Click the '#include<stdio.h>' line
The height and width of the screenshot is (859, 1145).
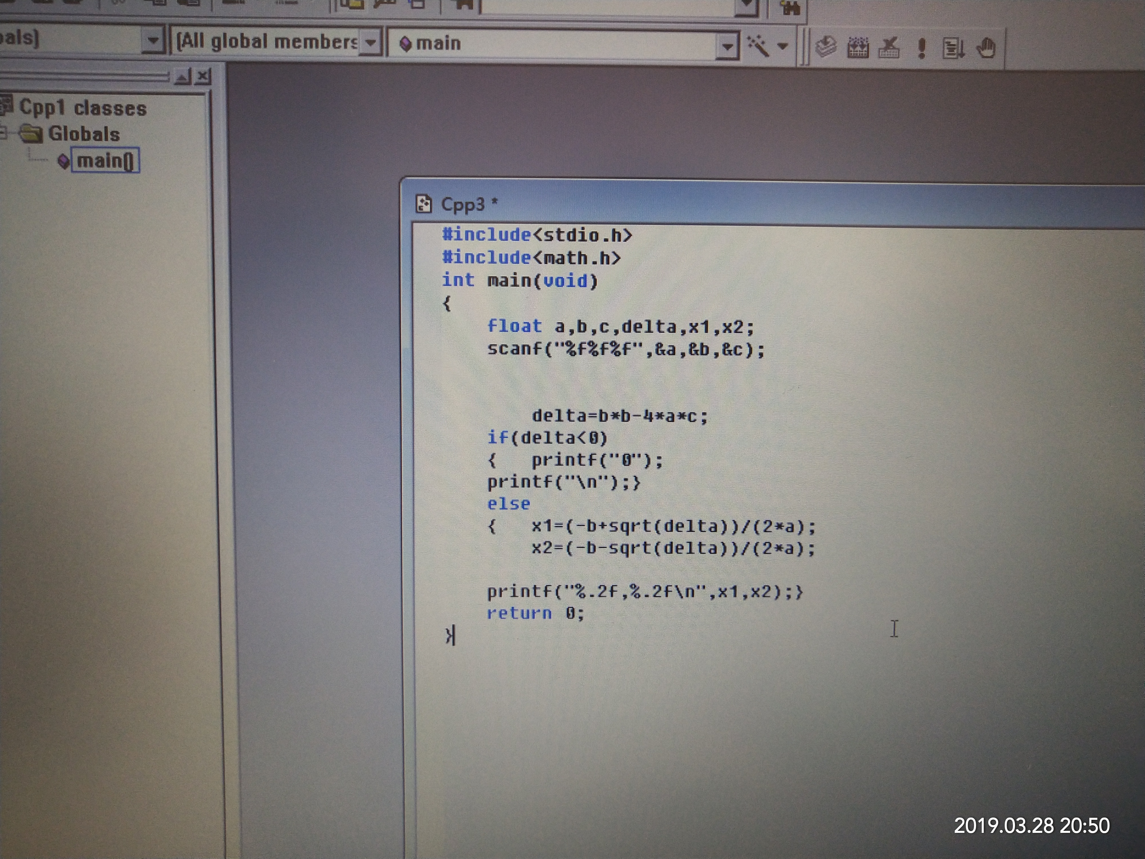537,235
